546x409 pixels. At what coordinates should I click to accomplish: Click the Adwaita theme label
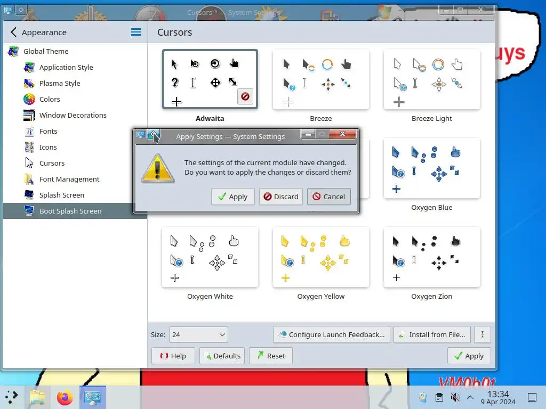[x=210, y=118]
